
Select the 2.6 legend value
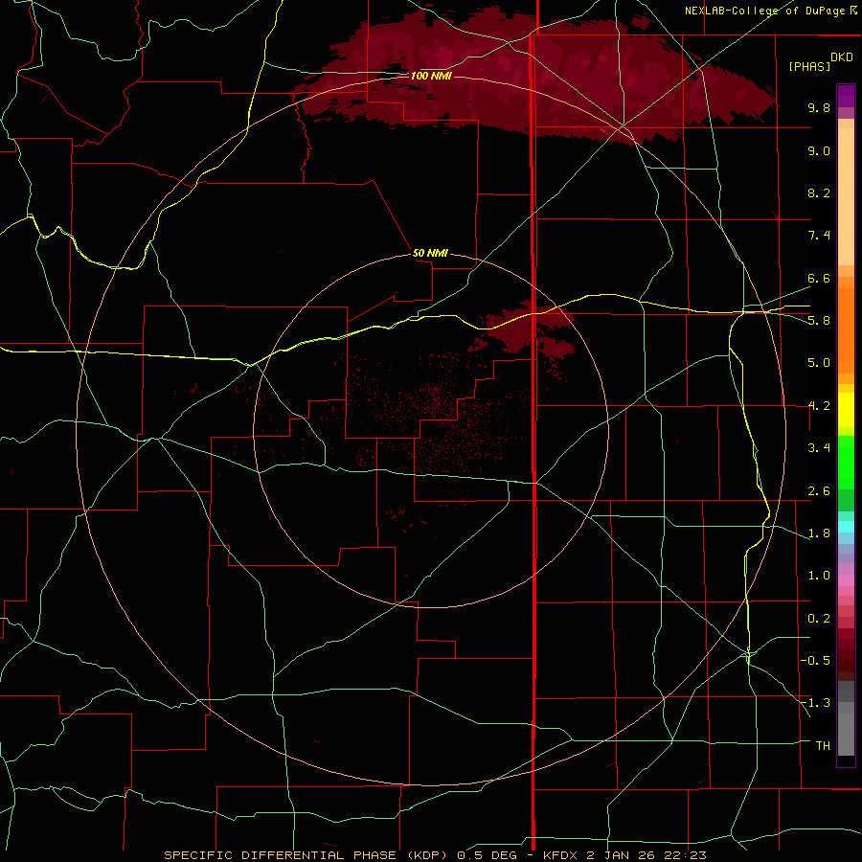(819, 491)
